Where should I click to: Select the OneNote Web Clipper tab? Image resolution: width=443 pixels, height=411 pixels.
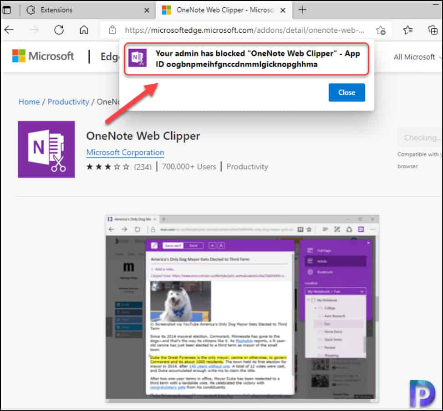pyautogui.click(x=219, y=10)
